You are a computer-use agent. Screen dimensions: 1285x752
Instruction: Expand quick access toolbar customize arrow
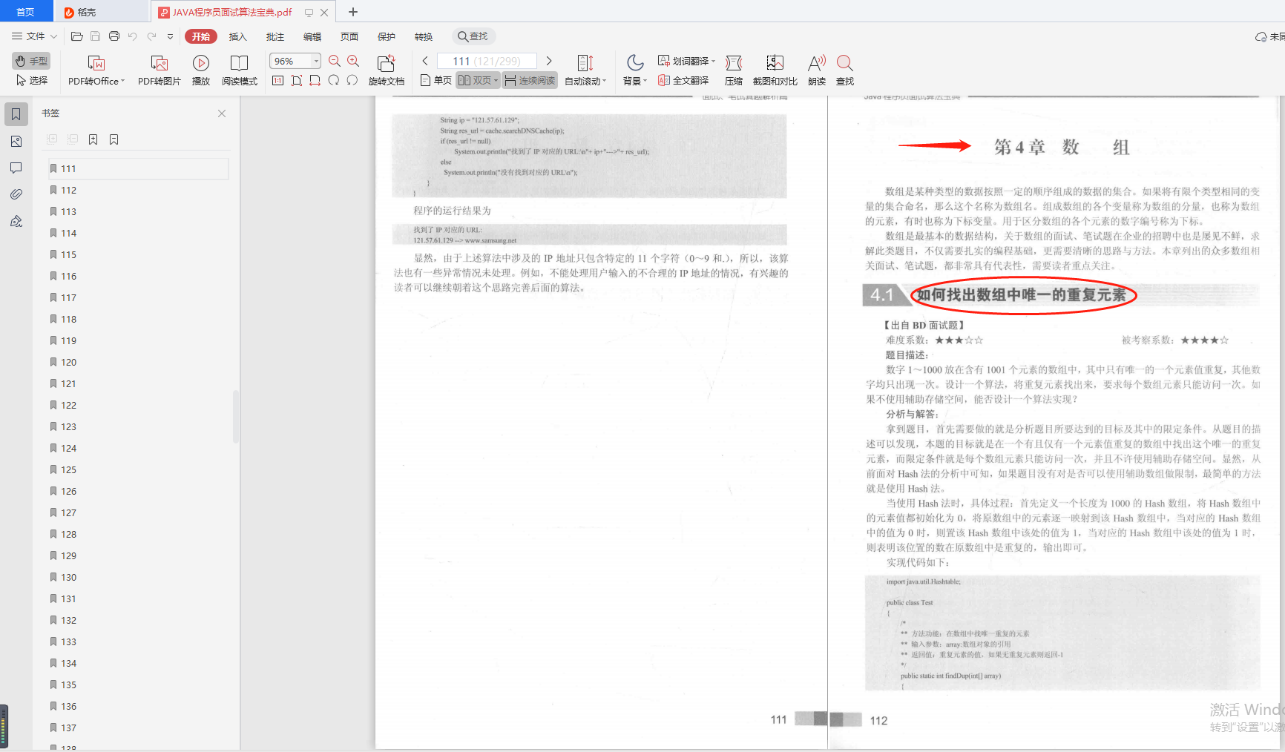[x=170, y=36]
